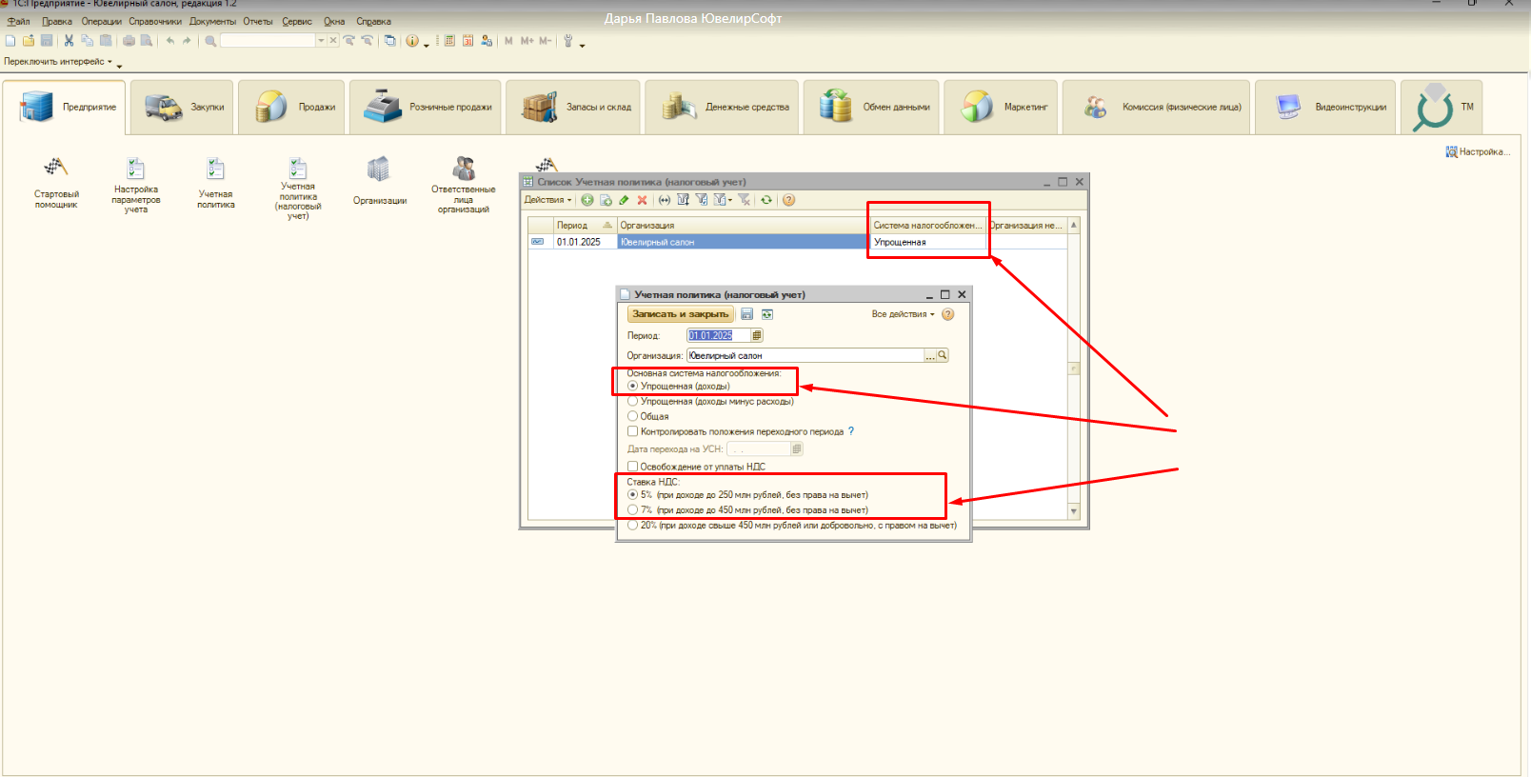1531x777 pixels.
Task: Click into the Период date field
Action: 718,335
